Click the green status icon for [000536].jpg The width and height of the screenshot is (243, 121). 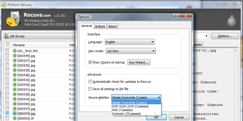pos(15,65)
